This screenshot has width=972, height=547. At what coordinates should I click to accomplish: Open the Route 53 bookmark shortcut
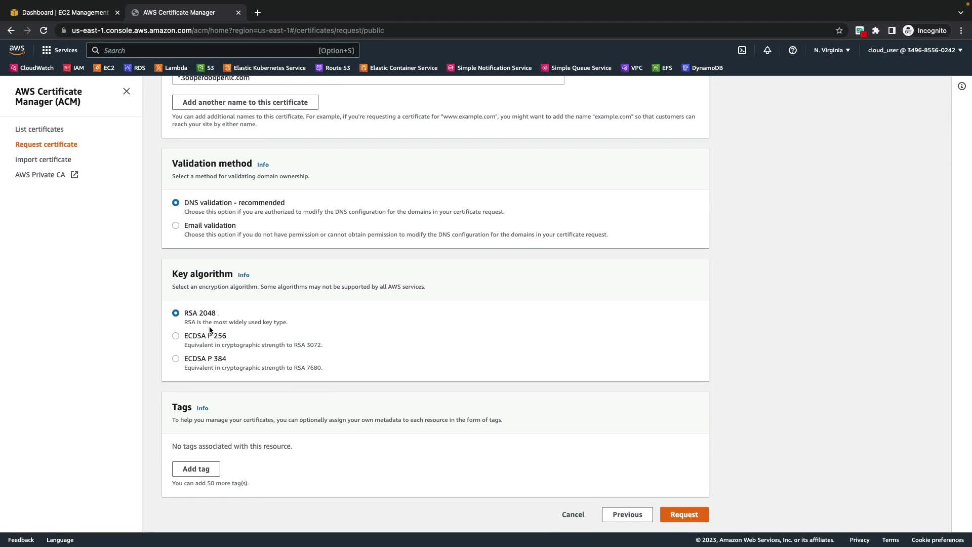click(333, 68)
